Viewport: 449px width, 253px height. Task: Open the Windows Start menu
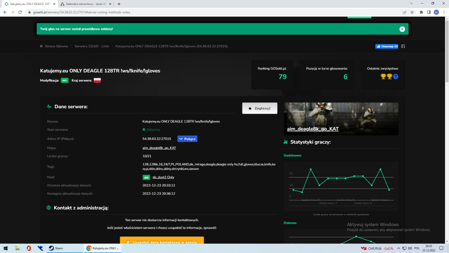click(x=5, y=249)
